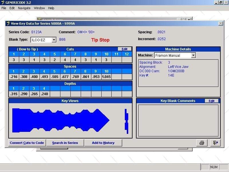Click the exit door icon button
229x172 pixels.
[215, 143]
